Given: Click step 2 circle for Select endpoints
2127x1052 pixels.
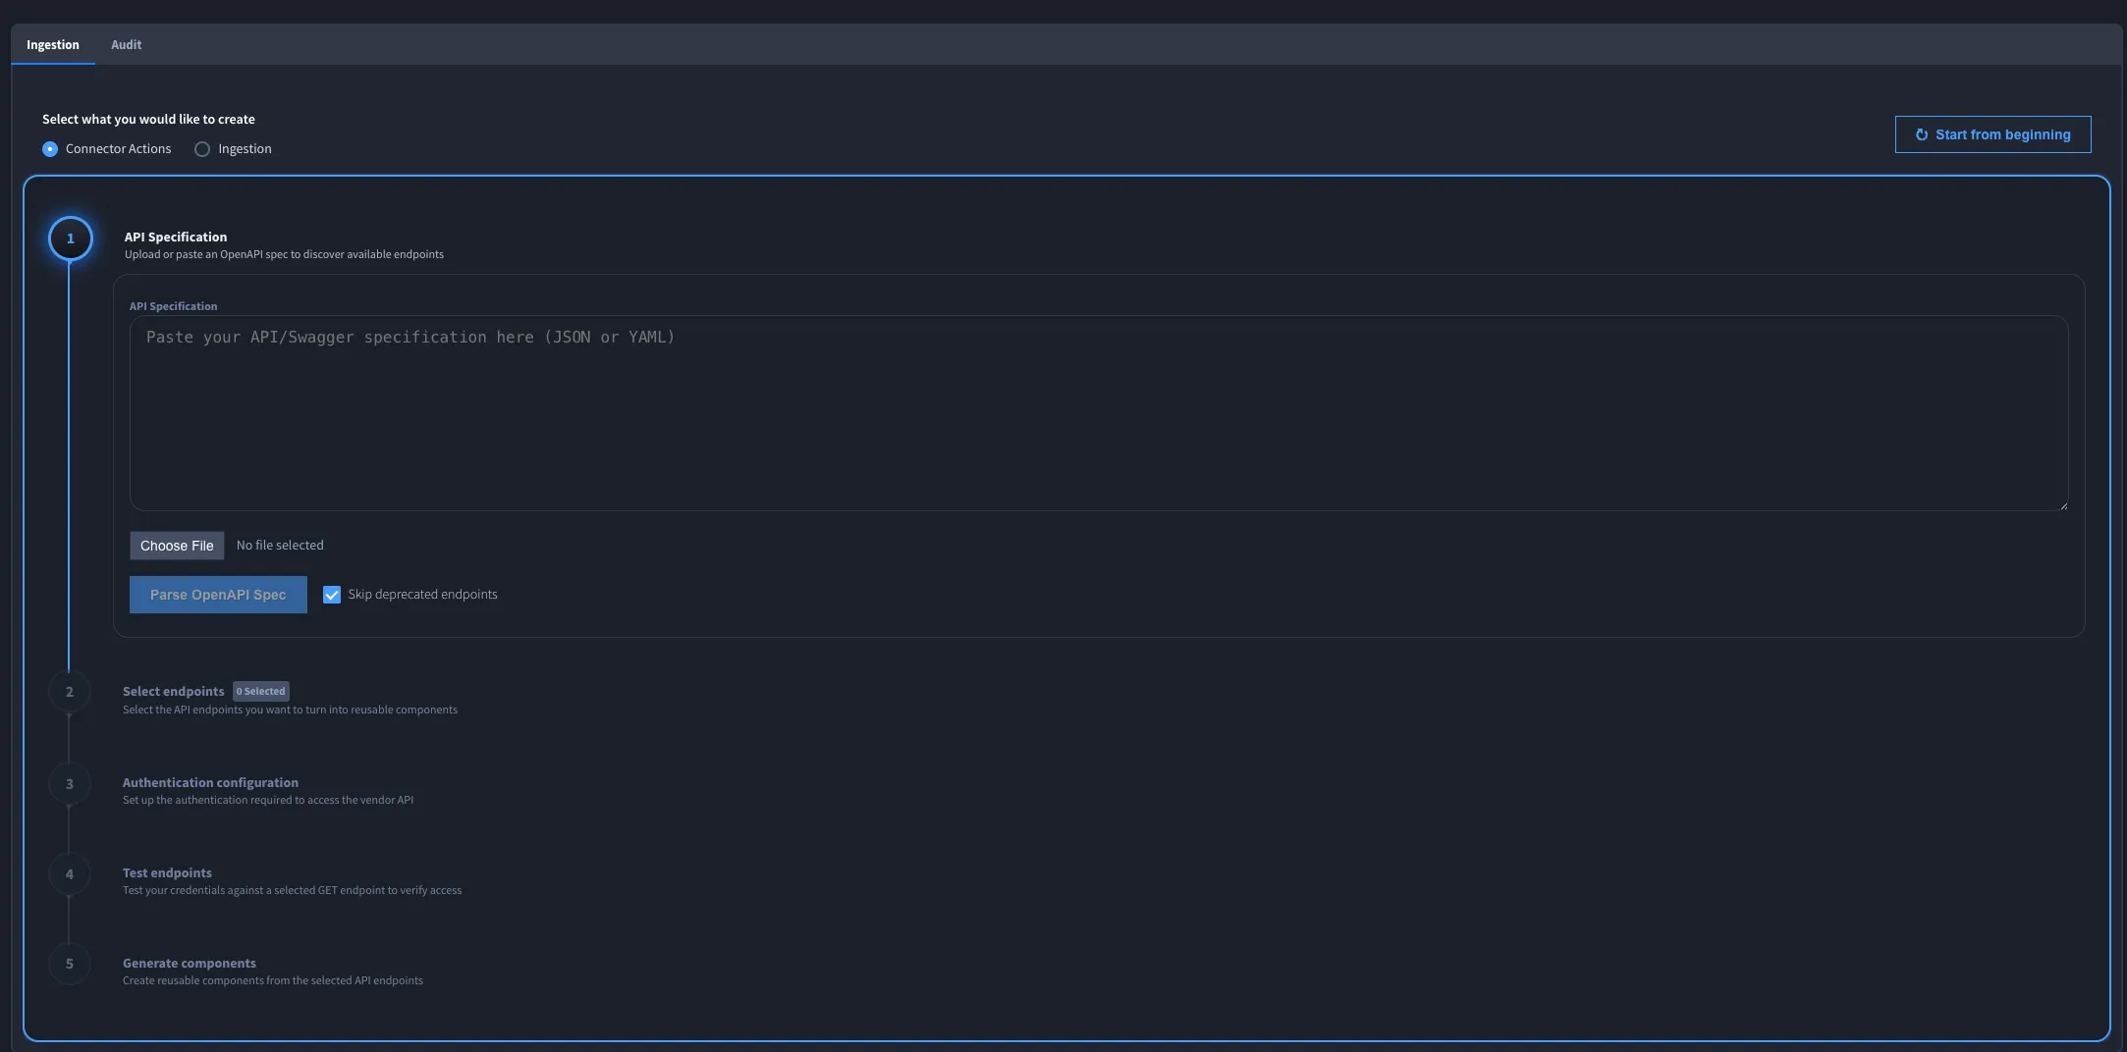Looking at the screenshot, I should [70, 692].
